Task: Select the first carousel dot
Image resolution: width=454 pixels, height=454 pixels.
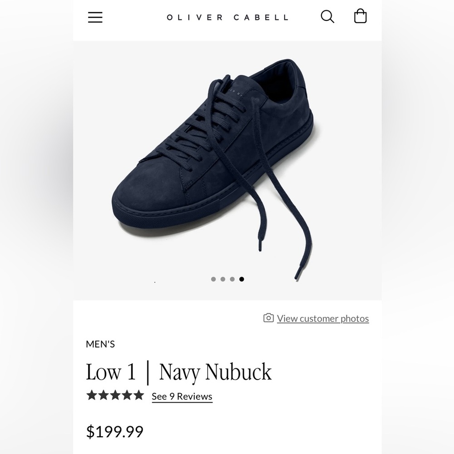Action: [x=213, y=279]
